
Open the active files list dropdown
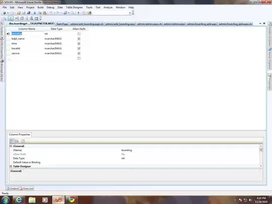point(260,23)
